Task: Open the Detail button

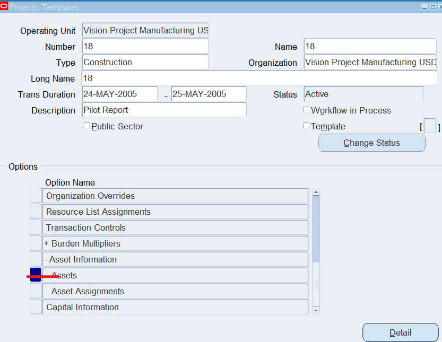Action: (x=400, y=332)
